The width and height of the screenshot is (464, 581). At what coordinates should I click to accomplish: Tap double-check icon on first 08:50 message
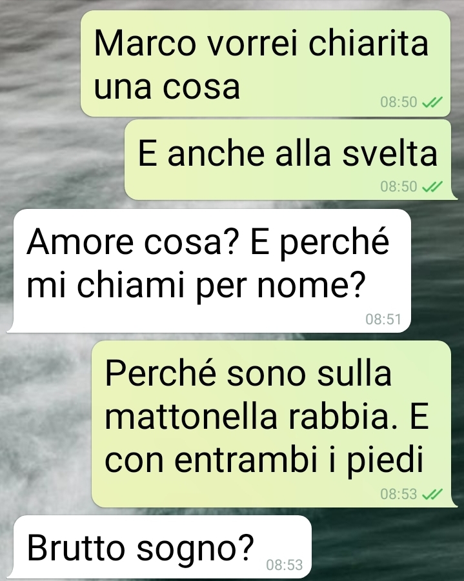pos(432,102)
